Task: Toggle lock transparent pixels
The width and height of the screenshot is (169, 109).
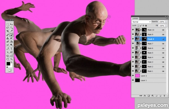Action: [138, 25]
